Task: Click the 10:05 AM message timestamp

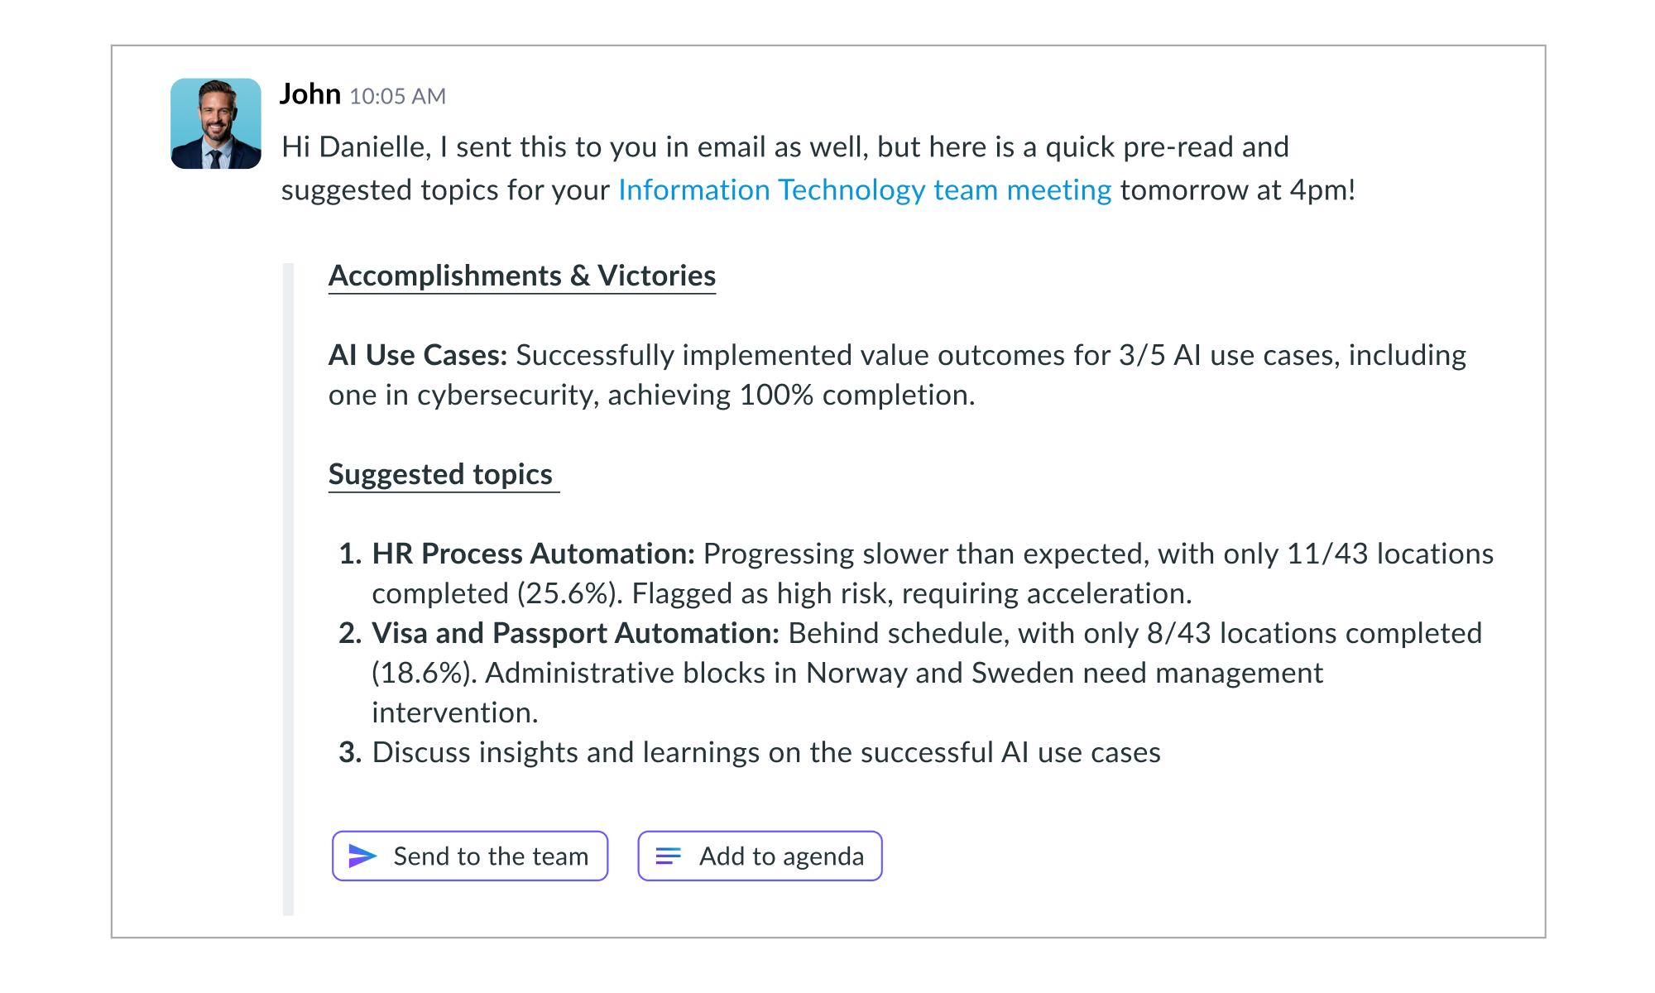Action: click(397, 97)
